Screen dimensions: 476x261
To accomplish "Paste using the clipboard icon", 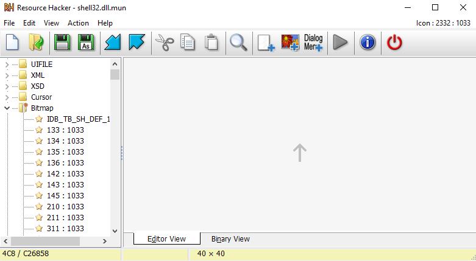I will click(211, 43).
